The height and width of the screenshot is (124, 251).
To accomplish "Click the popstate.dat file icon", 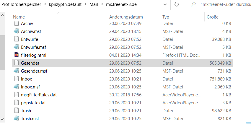I will [x=16, y=103].
